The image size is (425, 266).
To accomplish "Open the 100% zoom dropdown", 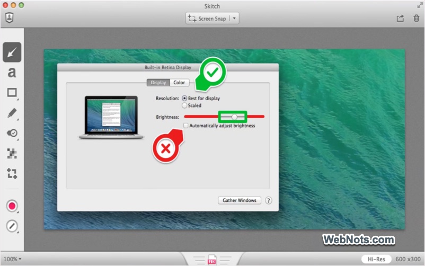I will (12, 259).
